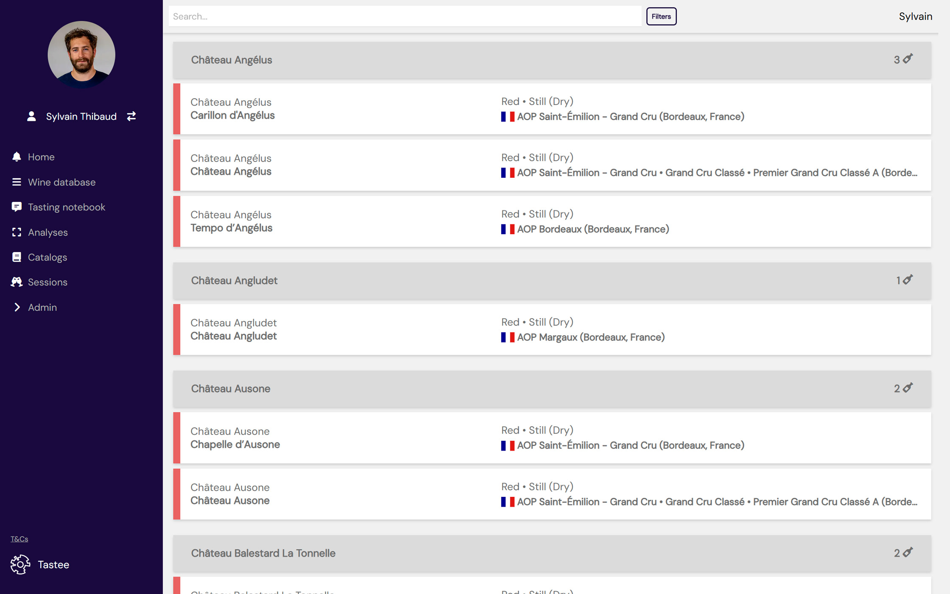
Task: Click the Analyses frame icon
Action: pos(17,232)
